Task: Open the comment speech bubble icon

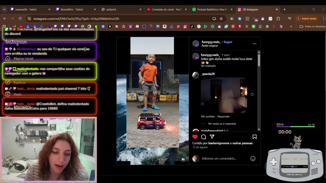Action: pos(203,137)
